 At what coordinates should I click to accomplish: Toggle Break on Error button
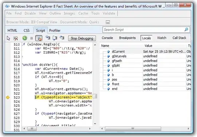(39, 38)
